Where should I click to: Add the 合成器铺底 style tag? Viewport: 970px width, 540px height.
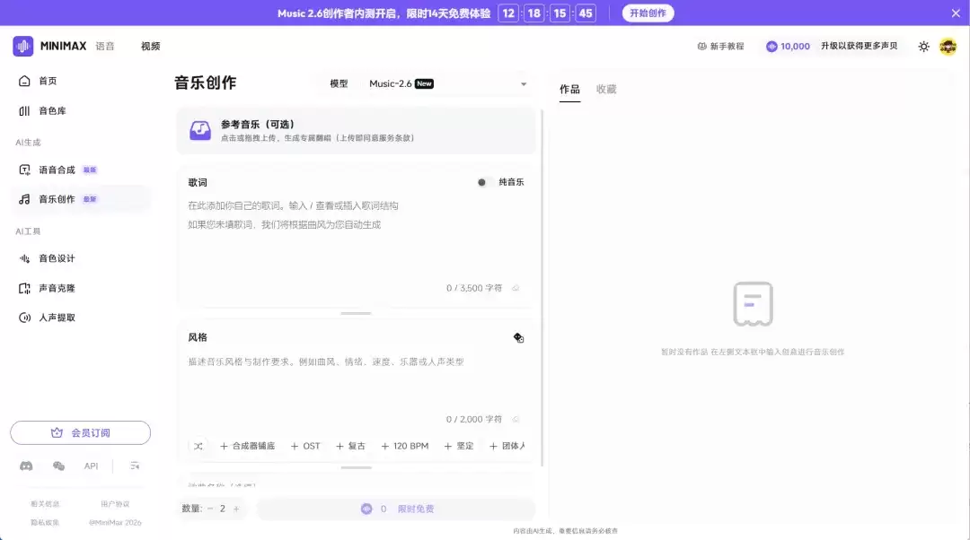(x=248, y=446)
